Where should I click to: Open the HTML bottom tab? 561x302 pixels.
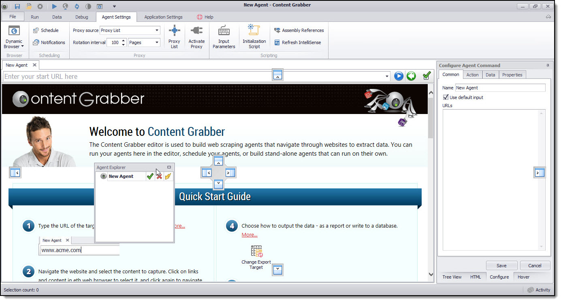(x=475, y=277)
